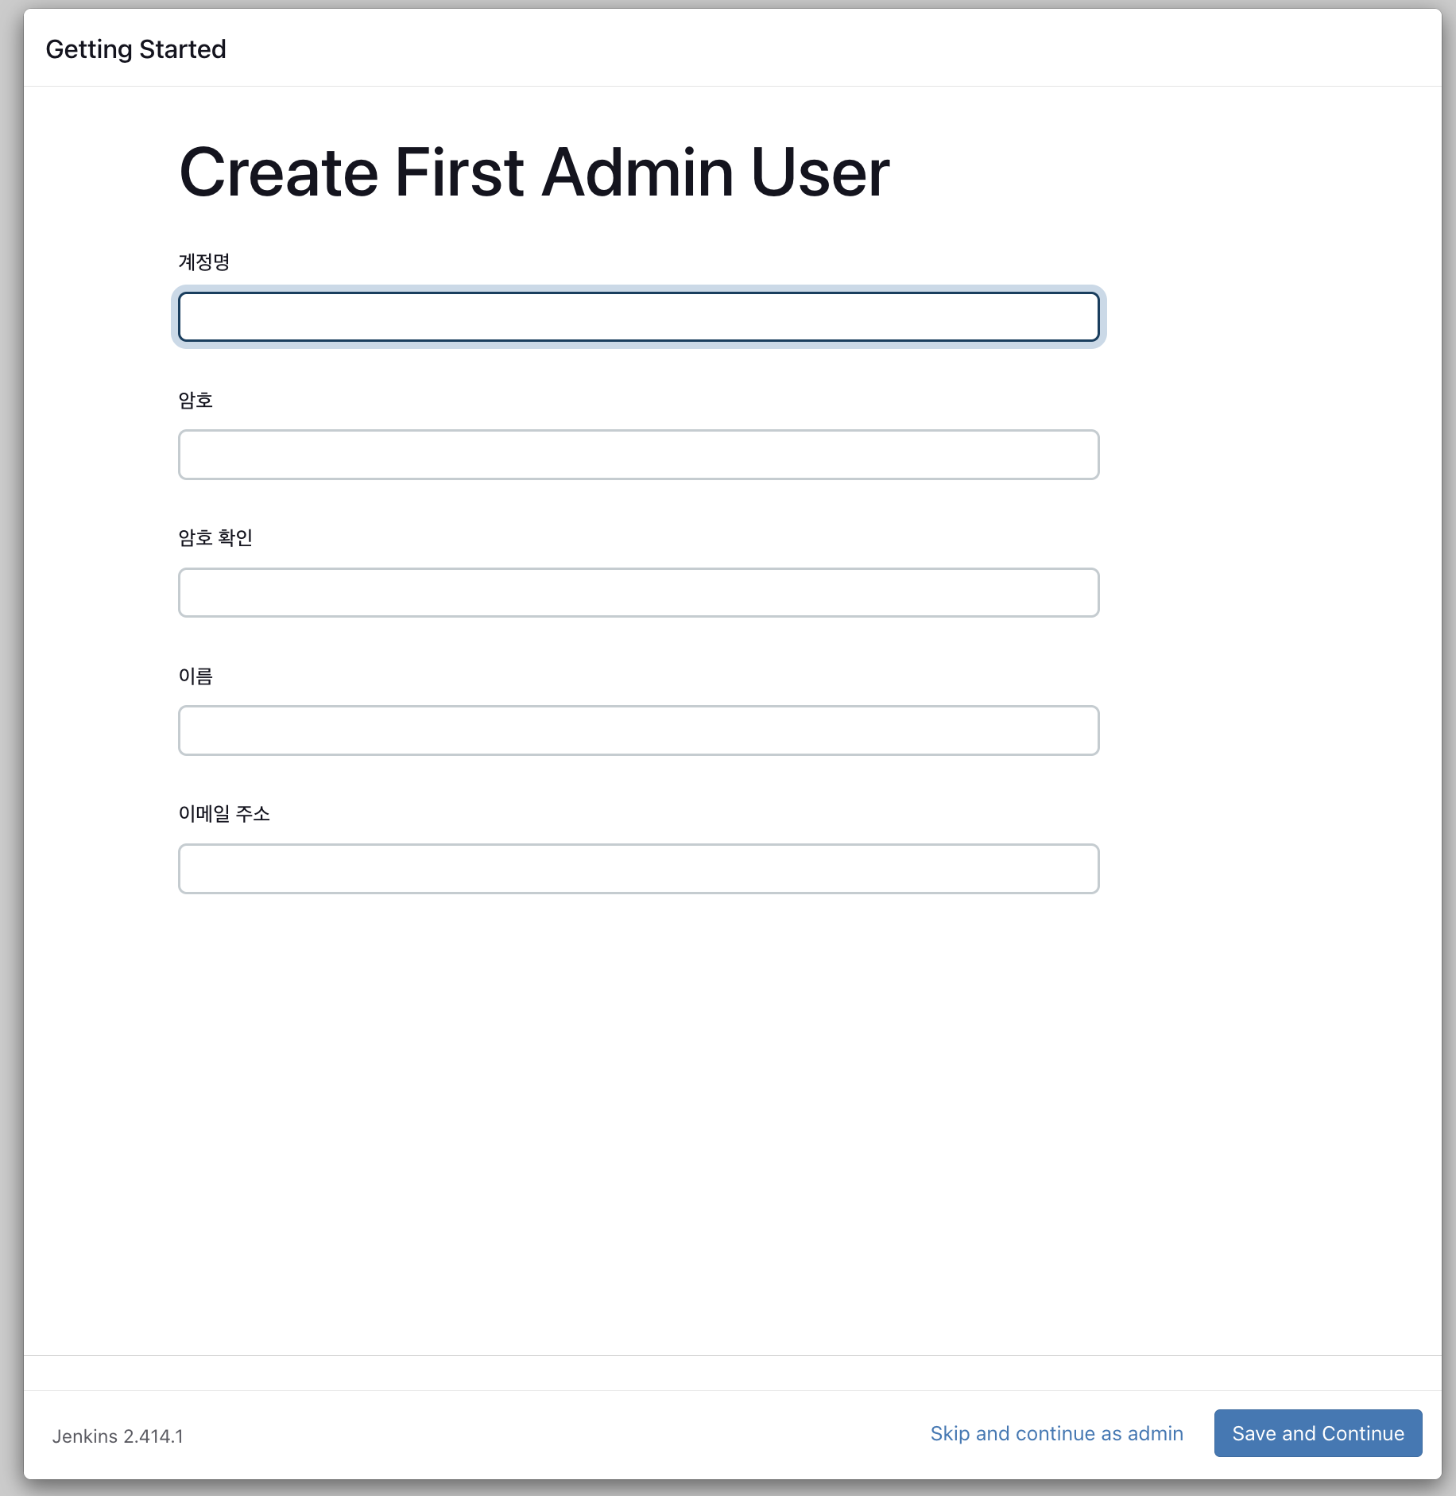
Task: Click the Create First Admin User heading
Action: coord(534,172)
